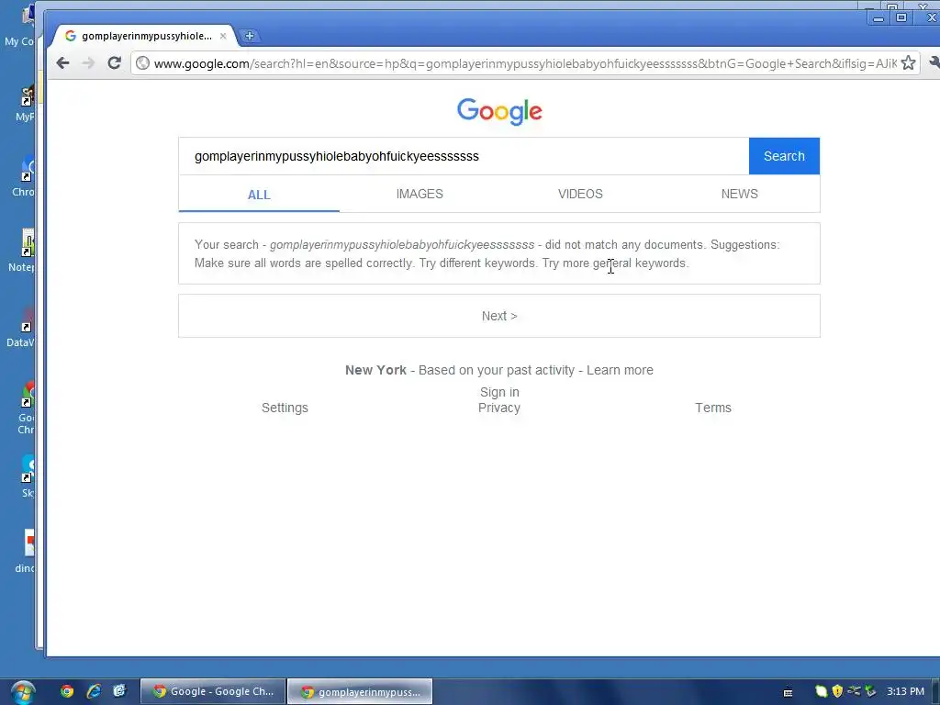Click the New York location text
940x705 pixels.
pos(375,370)
